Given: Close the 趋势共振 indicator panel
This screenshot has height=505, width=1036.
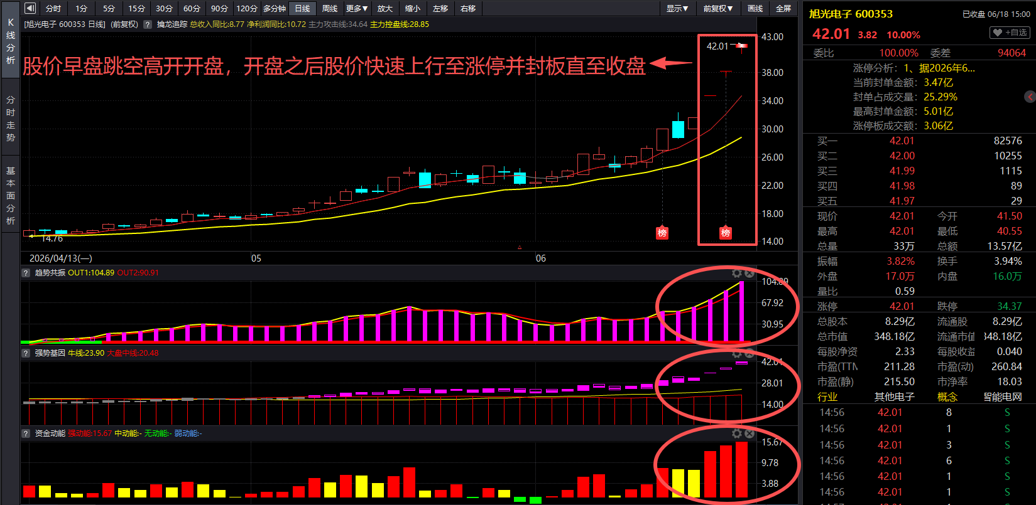Looking at the screenshot, I should [x=750, y=274].
